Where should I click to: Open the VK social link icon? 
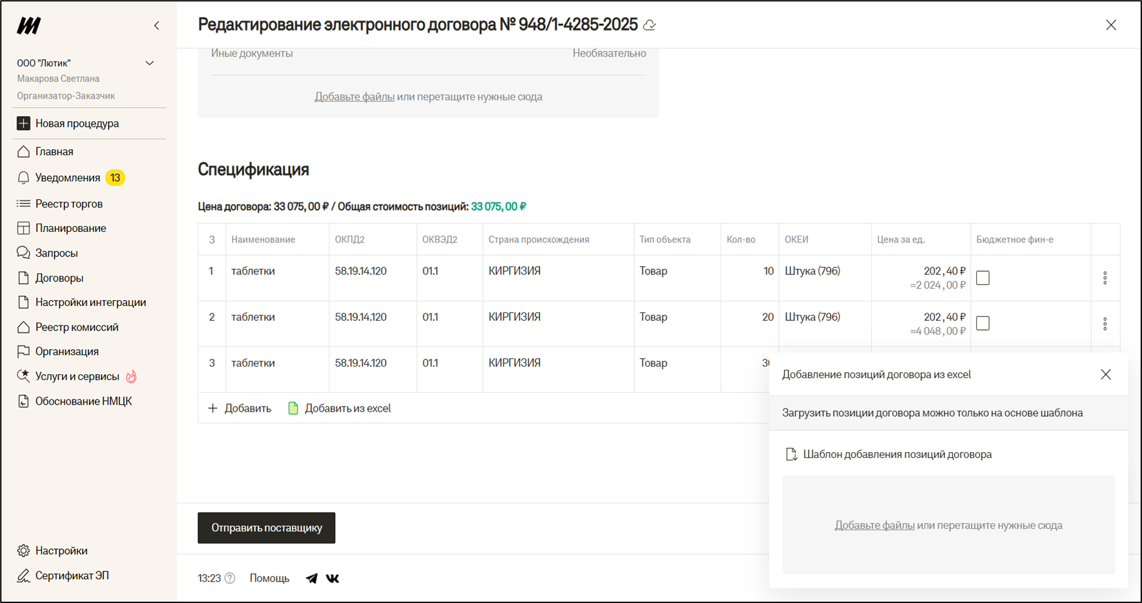(x=333, y=578)
